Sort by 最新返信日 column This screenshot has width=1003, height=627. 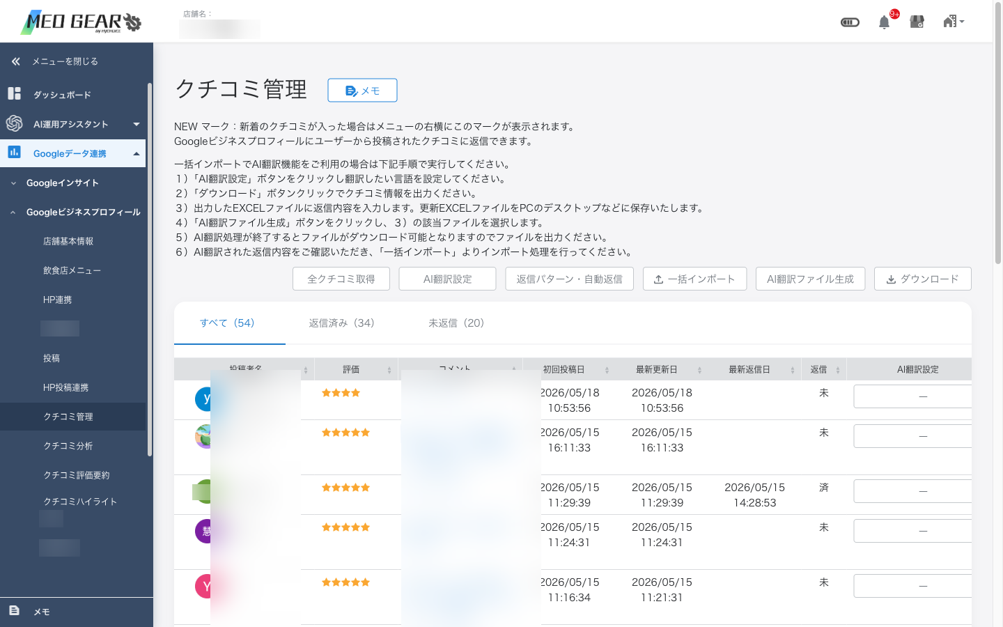click(x=793, y=370)
